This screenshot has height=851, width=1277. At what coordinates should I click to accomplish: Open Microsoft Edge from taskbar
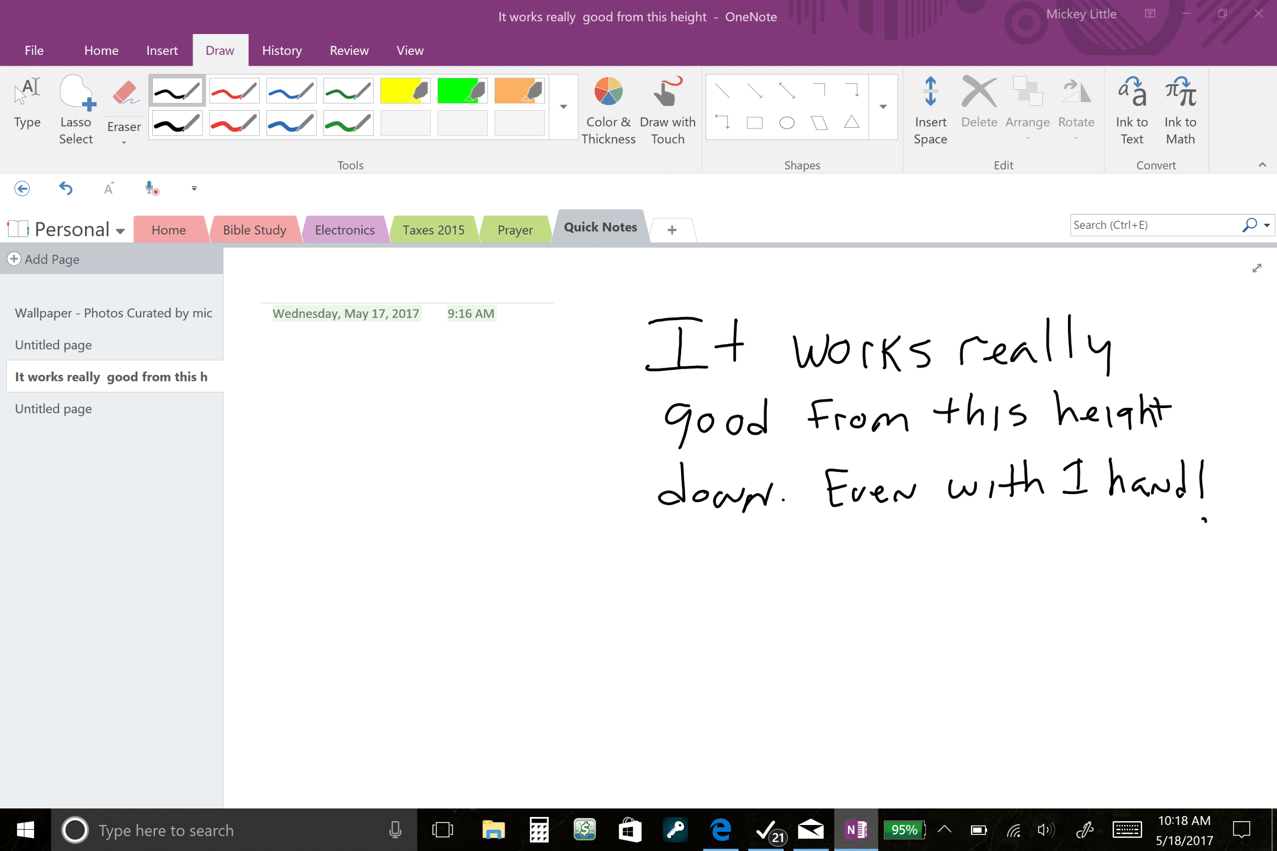(x=720, y=830)
